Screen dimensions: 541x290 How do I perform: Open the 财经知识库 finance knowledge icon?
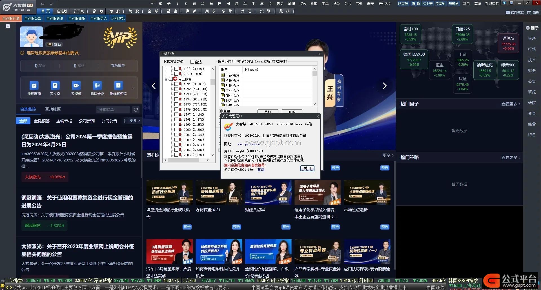coord(118,86)
